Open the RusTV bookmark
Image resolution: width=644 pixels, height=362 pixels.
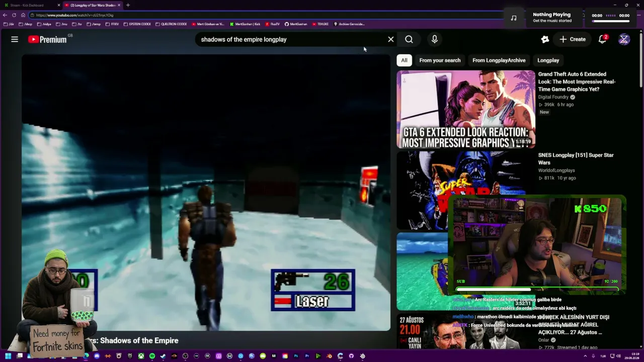pos(273,24)
